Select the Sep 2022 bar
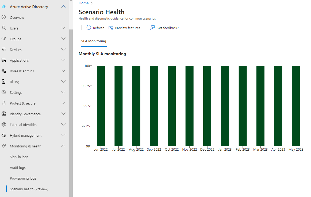Viewport: 311px width, 197px height. click(154, 106)
